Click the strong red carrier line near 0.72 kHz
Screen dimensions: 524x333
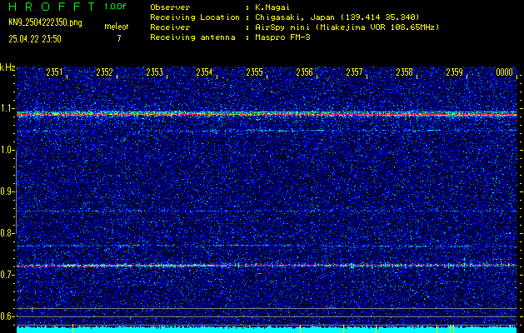tap(267, 266)
